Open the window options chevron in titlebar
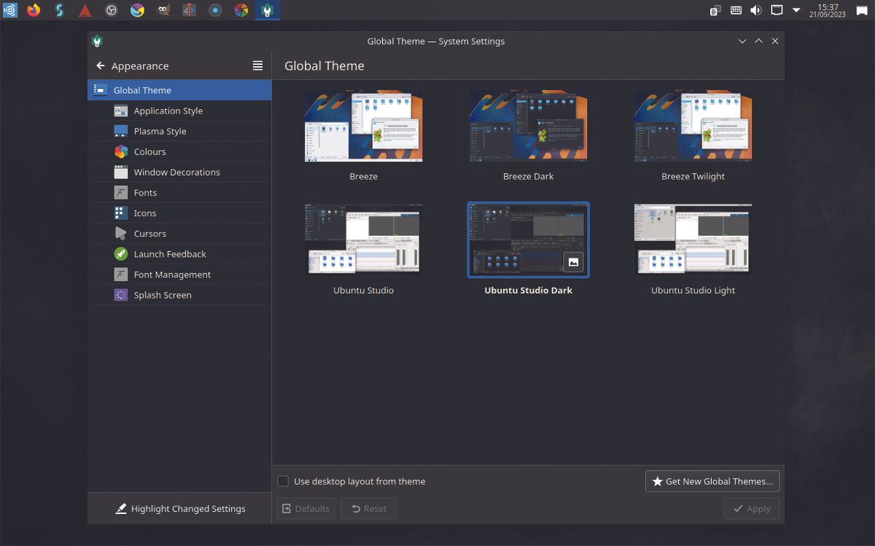The image size is (875, 546). coord(742,41)
